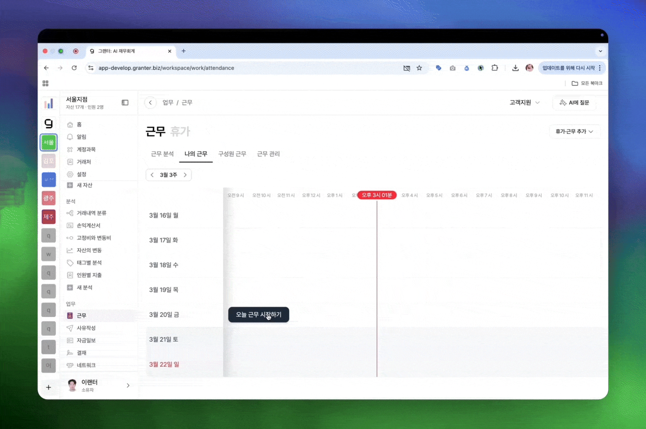646x429 pixels.
Task: Open 네트워크 handshake icon
Action: click(x=70, y=365)
